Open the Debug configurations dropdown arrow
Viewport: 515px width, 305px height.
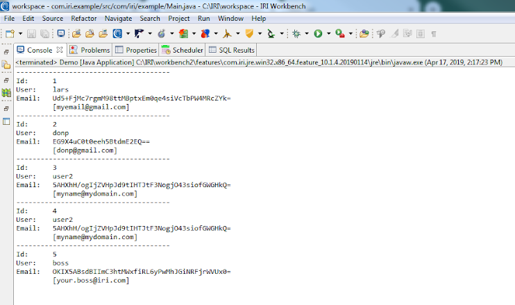click(307, 33)
